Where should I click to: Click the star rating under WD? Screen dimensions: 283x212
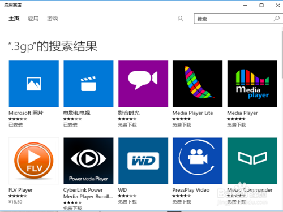tap(127, 196)
